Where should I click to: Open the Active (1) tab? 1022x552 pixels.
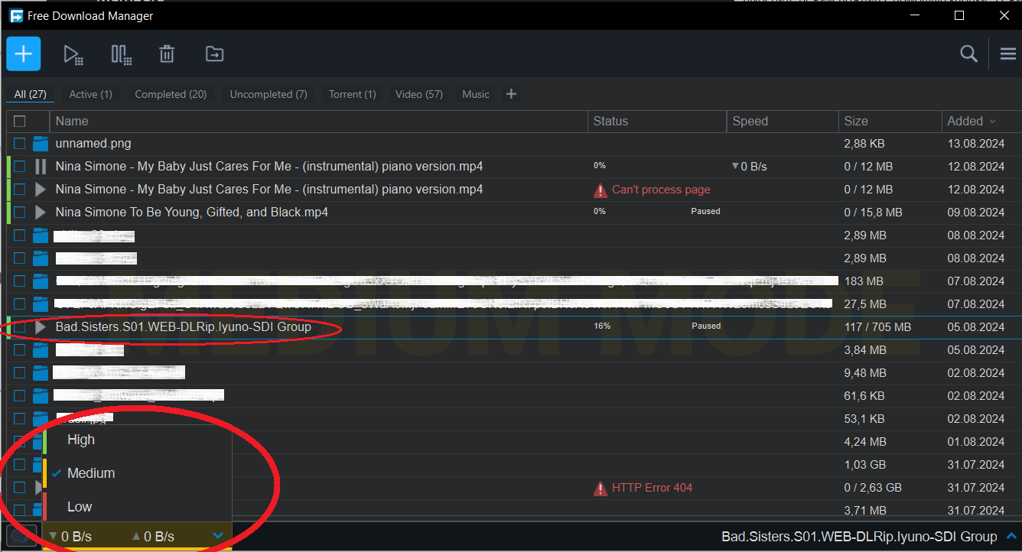pyautogui.click(x=90, y=94)
